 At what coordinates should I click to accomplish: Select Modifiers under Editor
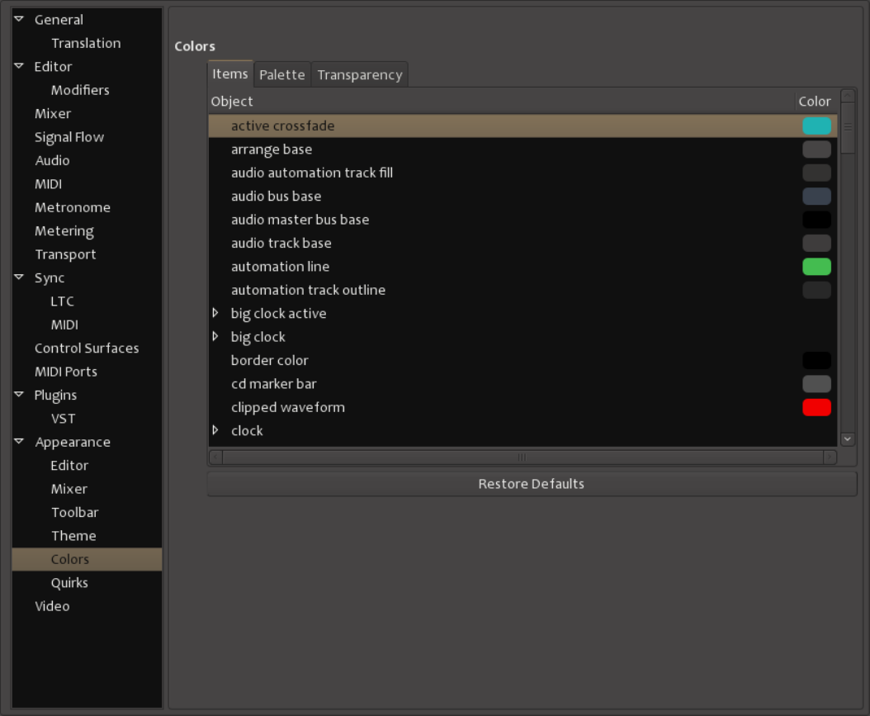[x=80, y=90]
